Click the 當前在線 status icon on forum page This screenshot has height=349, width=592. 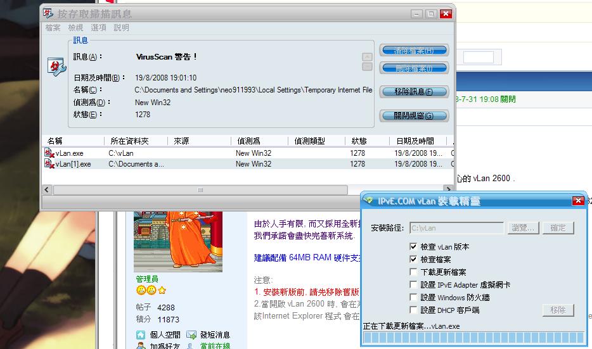click(191, 345)
